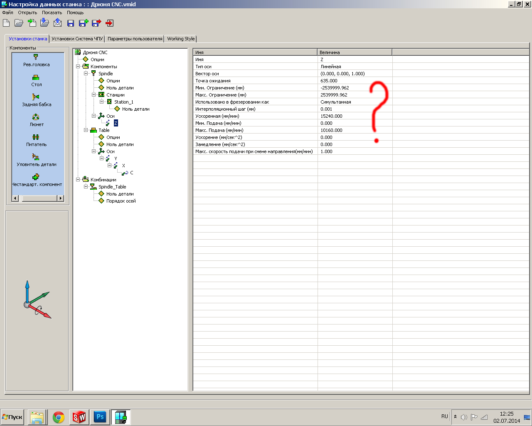
Task: Add a Нестандарт. компонент item
Action: 37,181
